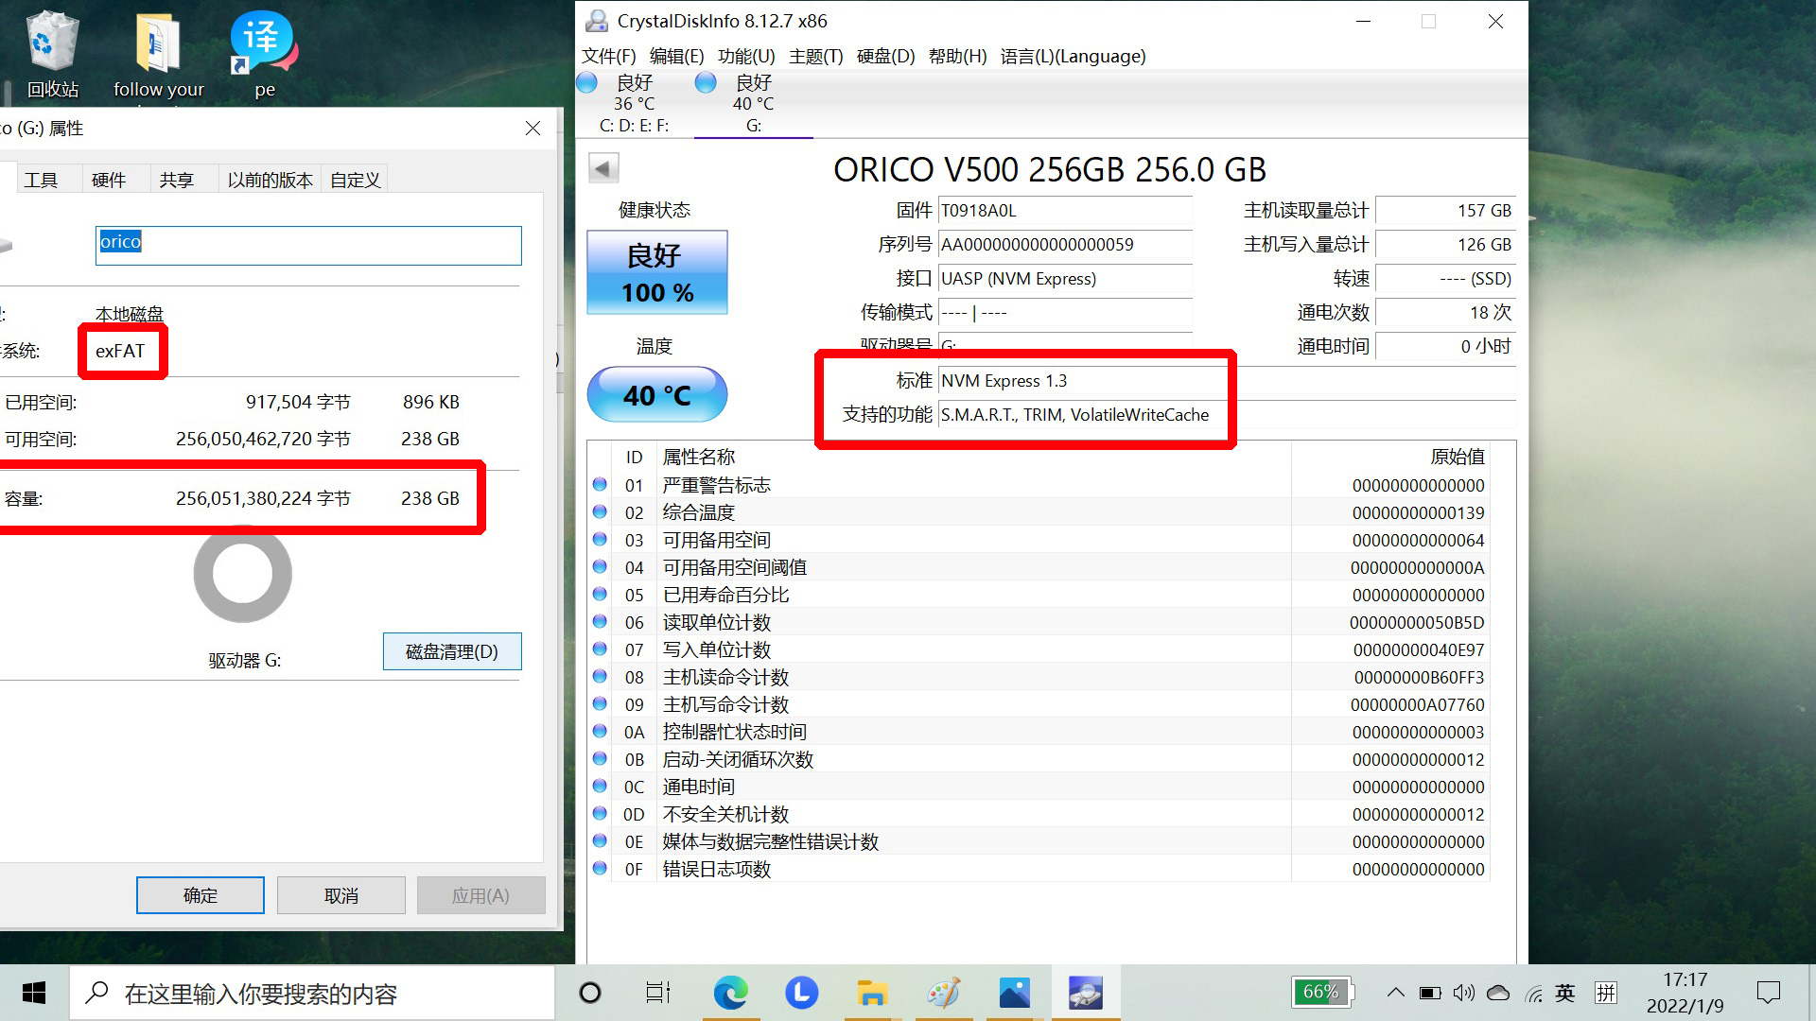The width and height of the screenshot is (1816, 1021).
Task: Open the 主题(T) menu
Action: 815,56
